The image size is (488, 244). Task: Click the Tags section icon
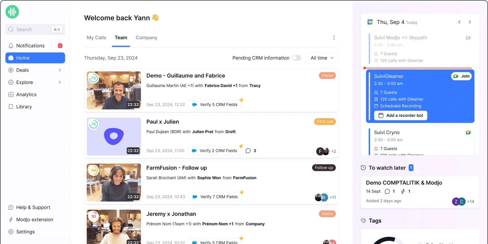point(363,221)
